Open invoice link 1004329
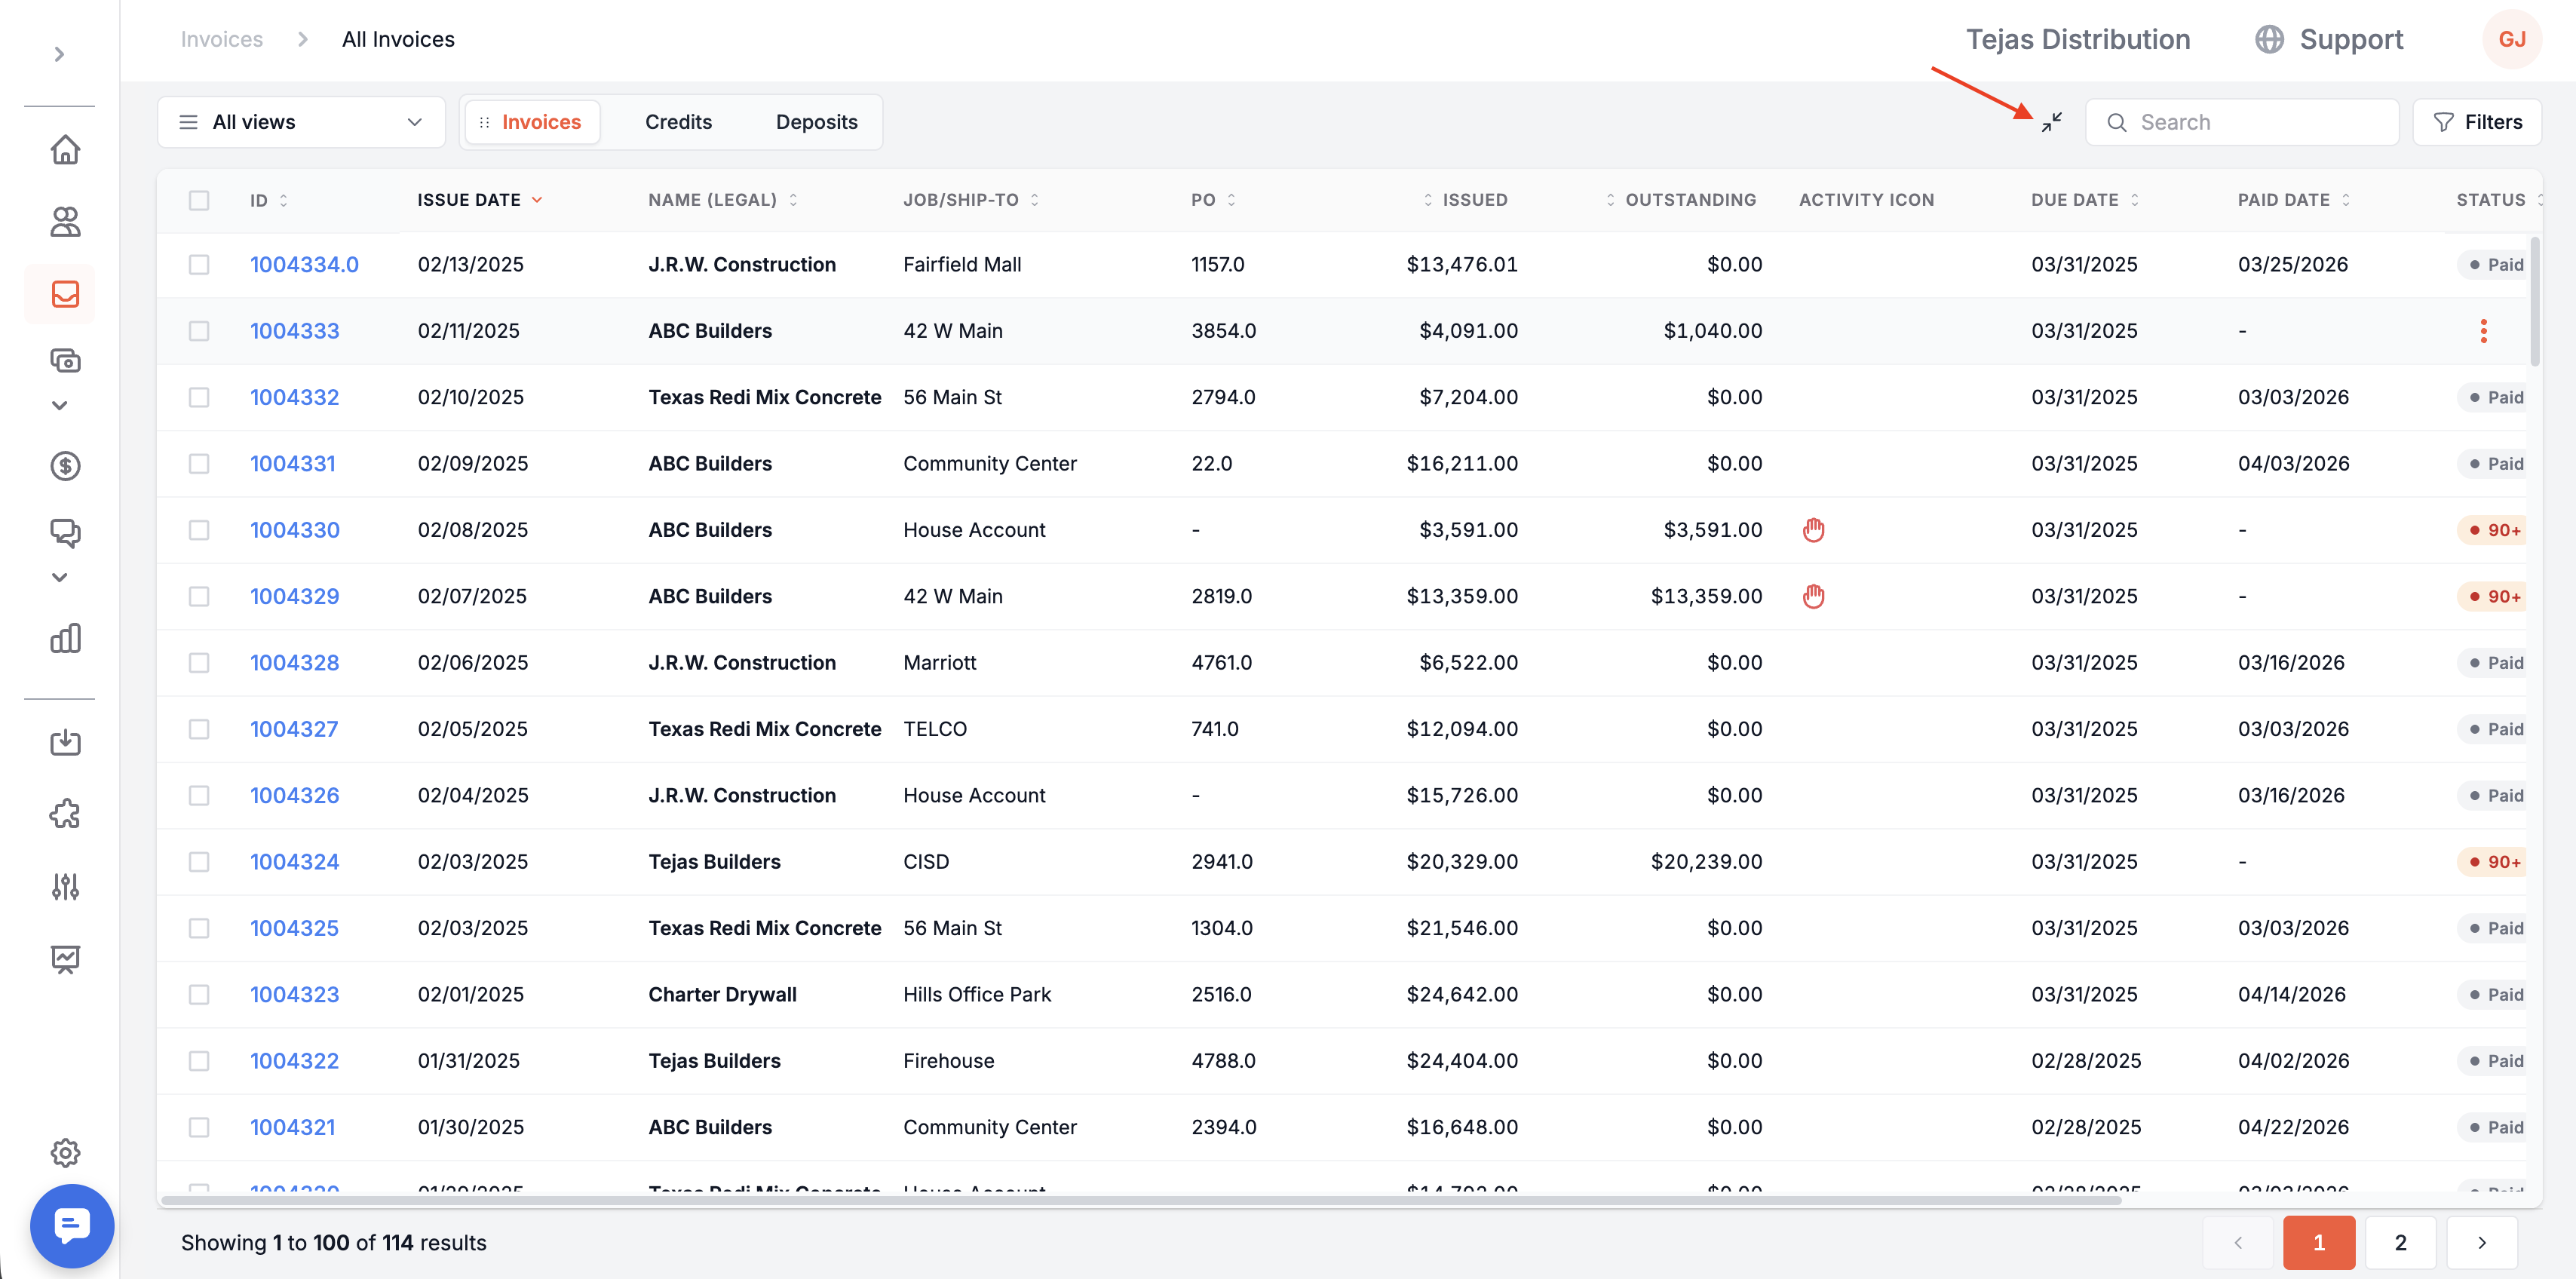This screenshot has height=1279, width=2576. (x=294, y=597)
